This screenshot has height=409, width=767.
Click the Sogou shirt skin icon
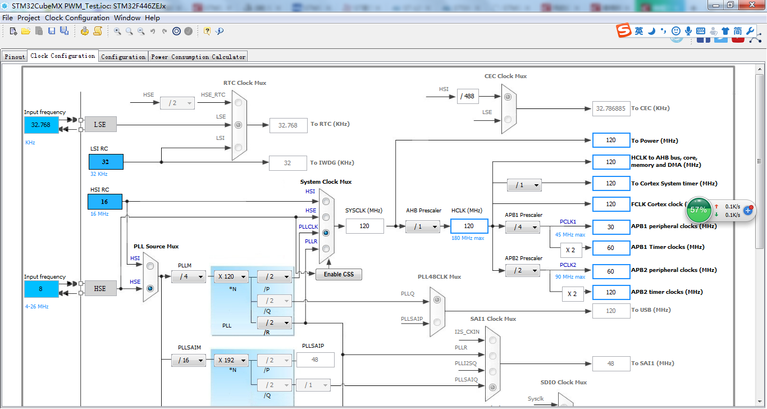click(x=725, y=31)
